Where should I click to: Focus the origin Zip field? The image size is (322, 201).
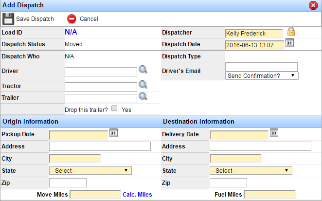pyautogui.click(x=68, y=183)
